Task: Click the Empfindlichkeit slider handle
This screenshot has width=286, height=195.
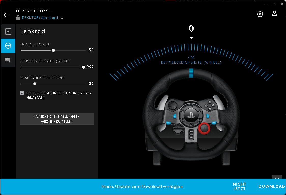Action: click(x=53, y=50)
